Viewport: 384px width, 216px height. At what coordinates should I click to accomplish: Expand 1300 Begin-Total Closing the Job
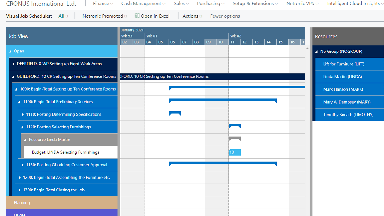(19, 190)
